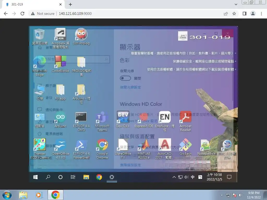Open the Transas ECDIS Demo icon
The width and height of the screenshot is (267, 200).
40,149
